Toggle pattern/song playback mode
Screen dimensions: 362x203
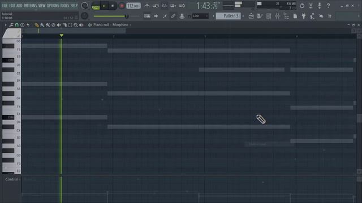[96, 6]
